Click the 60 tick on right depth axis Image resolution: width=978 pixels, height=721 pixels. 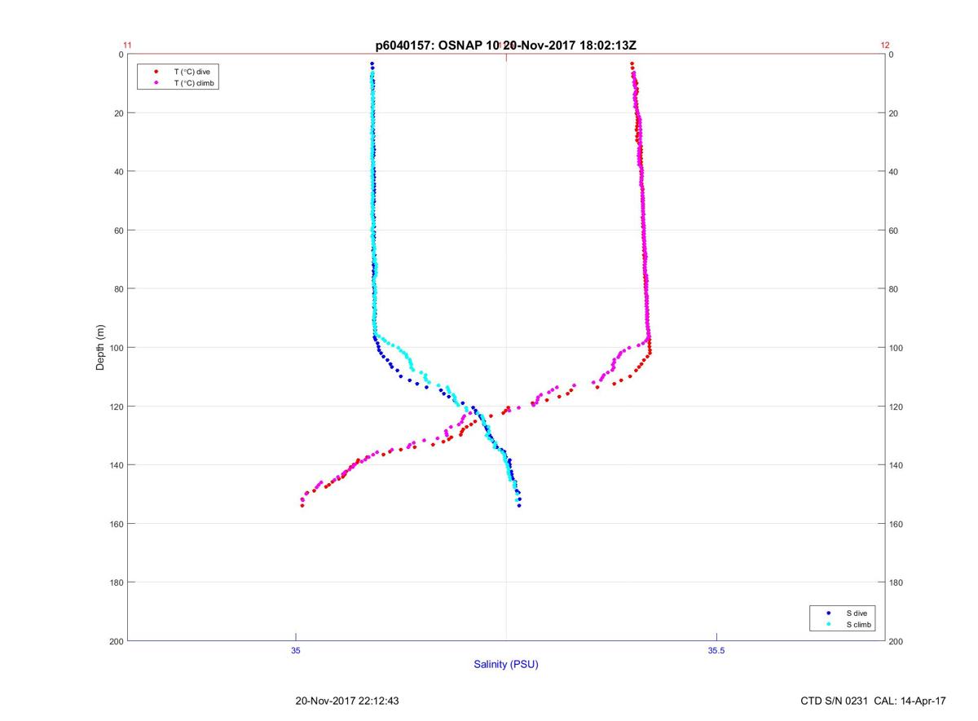893,231
